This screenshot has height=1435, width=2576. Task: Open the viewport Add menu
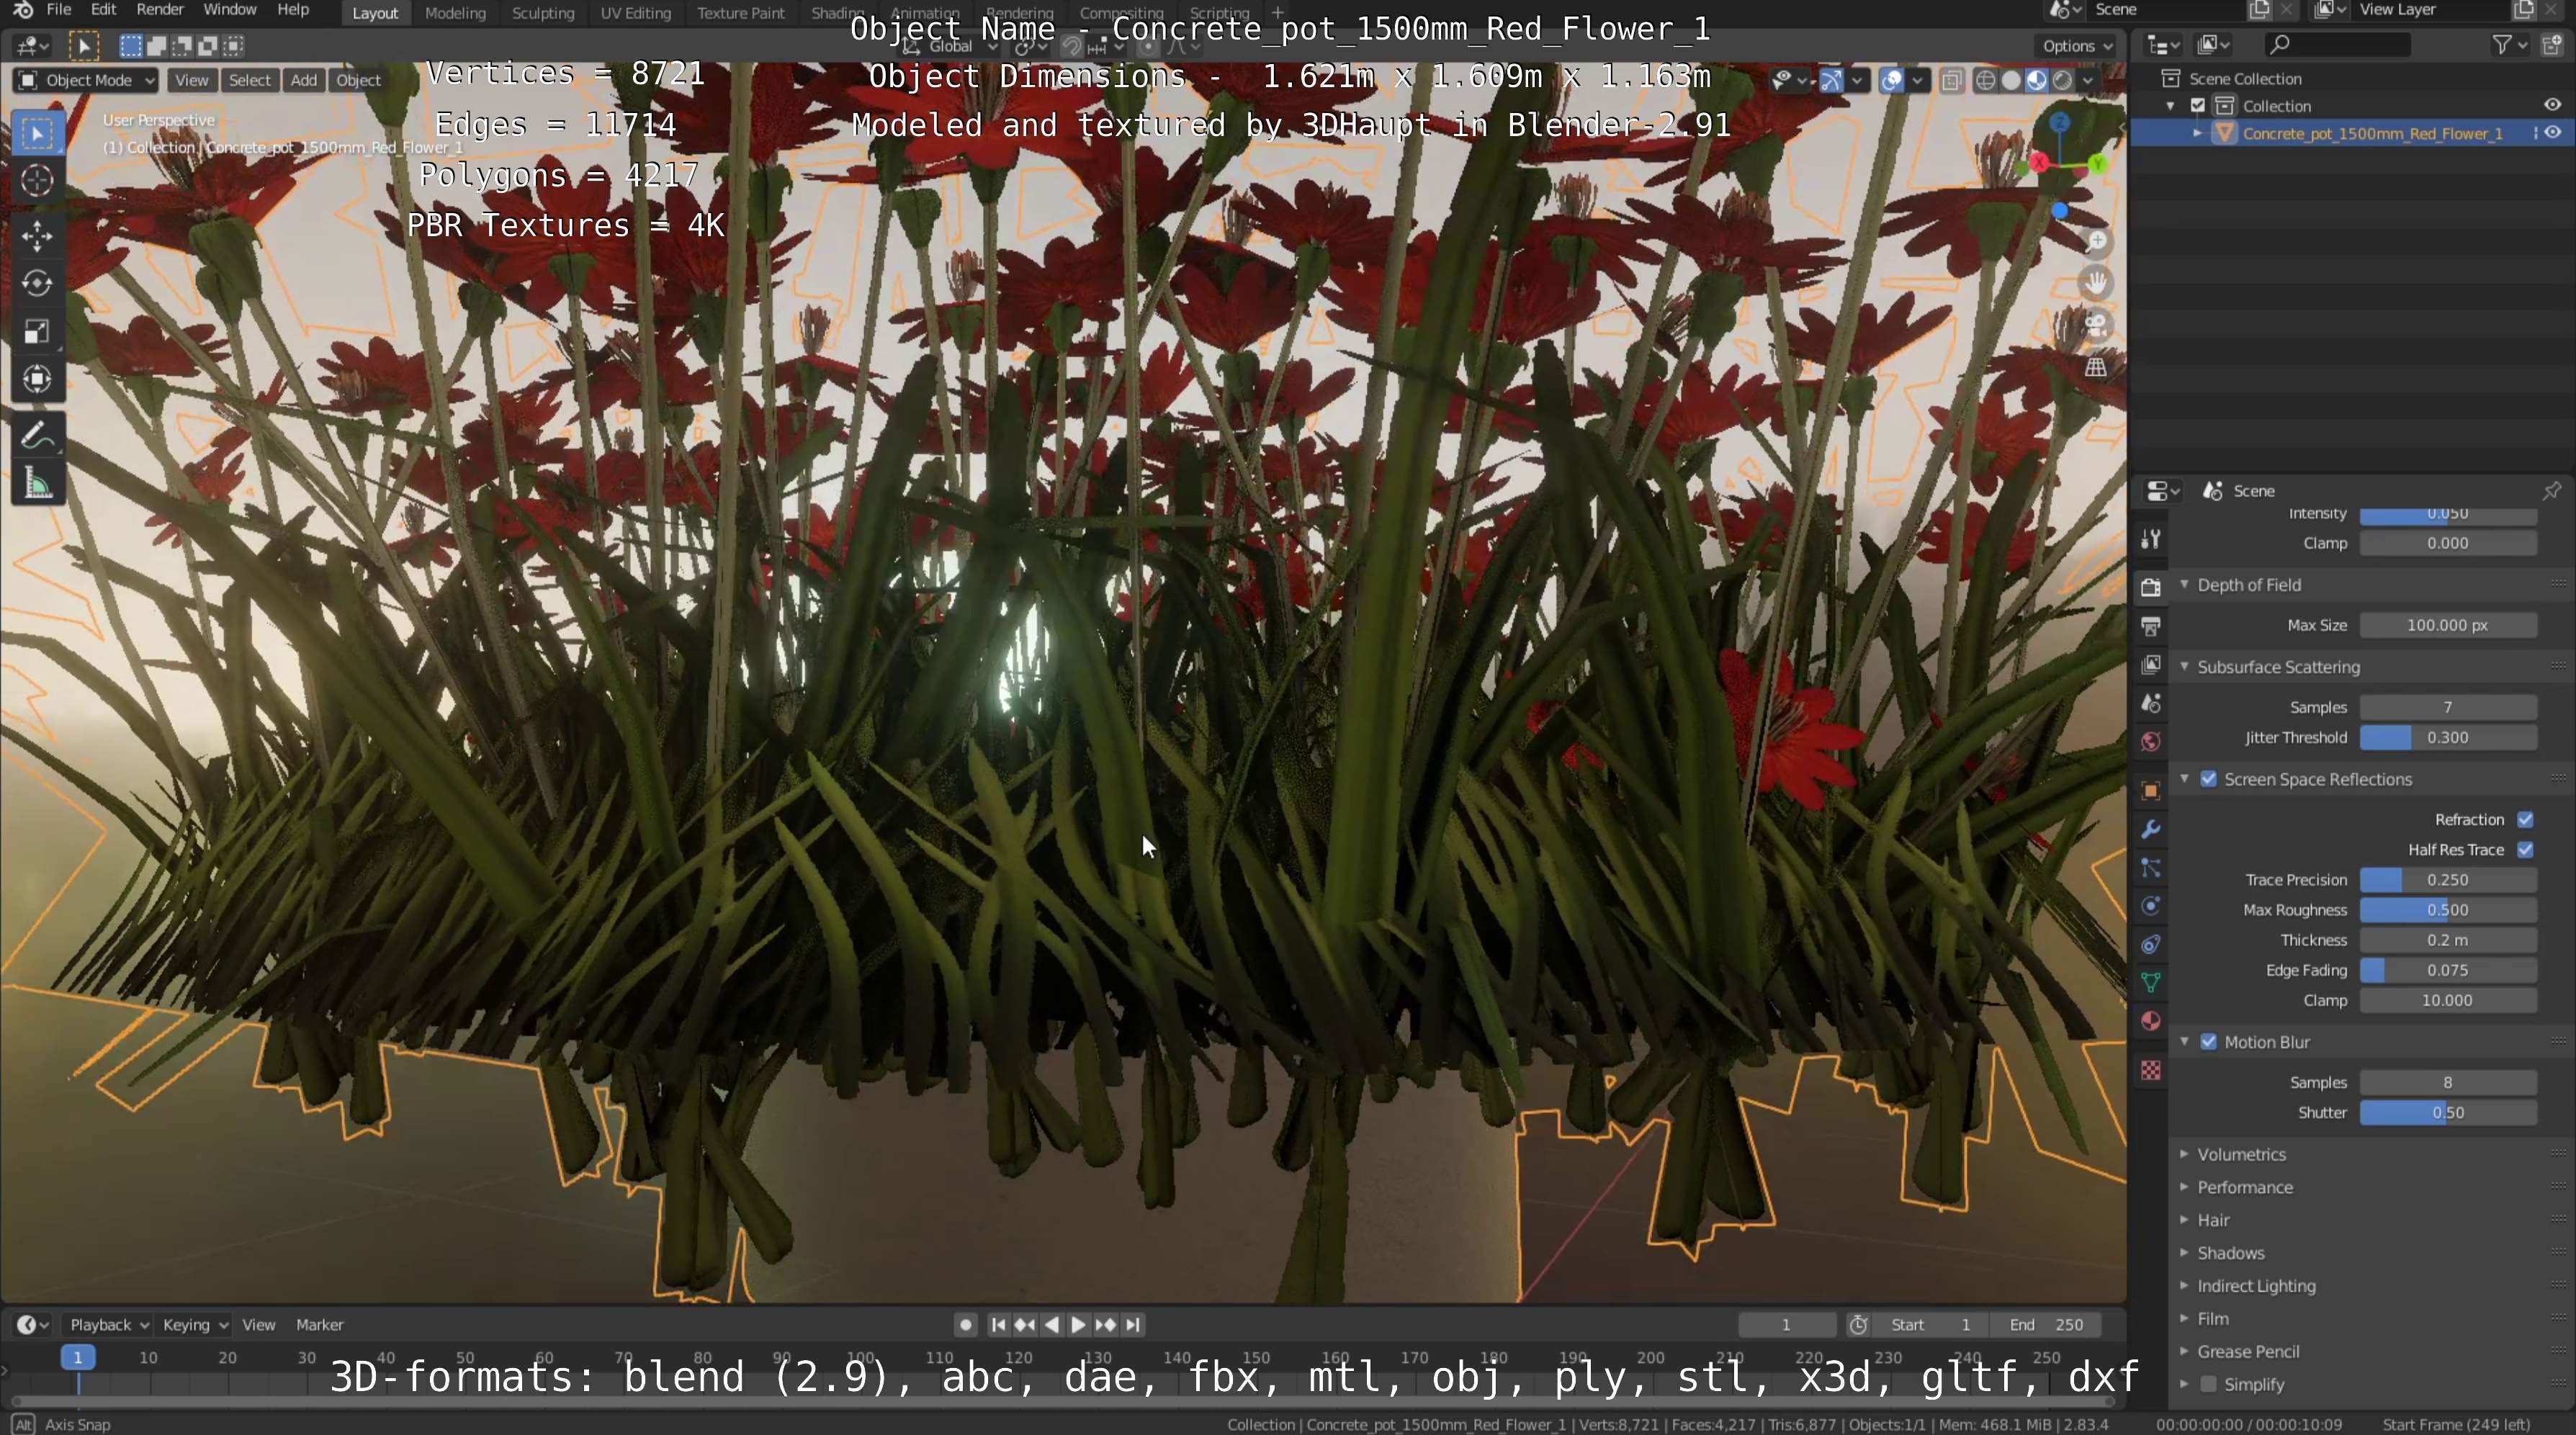[x=304, y=80]
